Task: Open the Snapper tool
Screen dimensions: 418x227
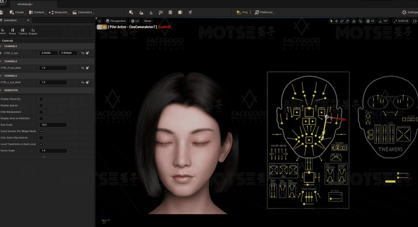Action: click(x=33, y=31)
